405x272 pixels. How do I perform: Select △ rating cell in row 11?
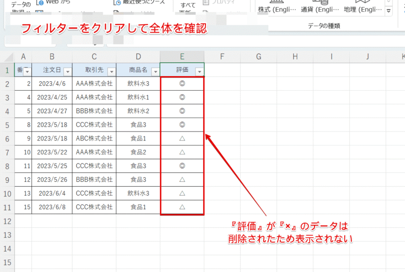pos(182,207)
